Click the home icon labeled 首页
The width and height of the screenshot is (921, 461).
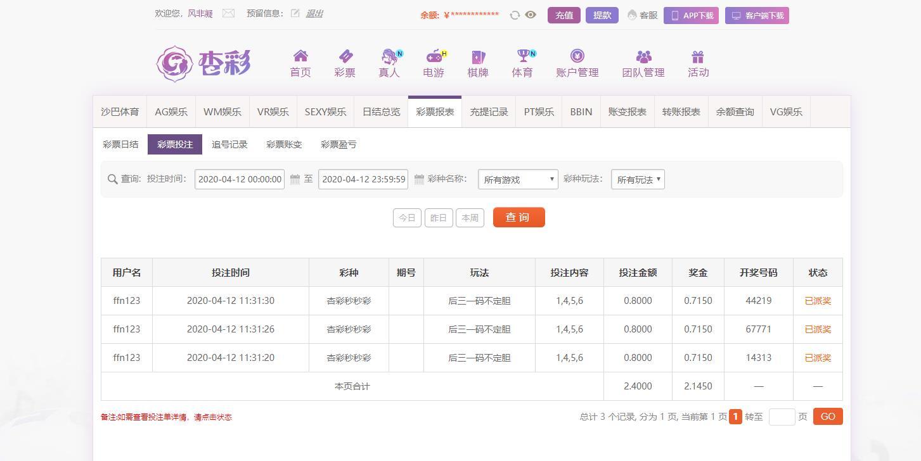pyautogui.click(x=300, y=57)
